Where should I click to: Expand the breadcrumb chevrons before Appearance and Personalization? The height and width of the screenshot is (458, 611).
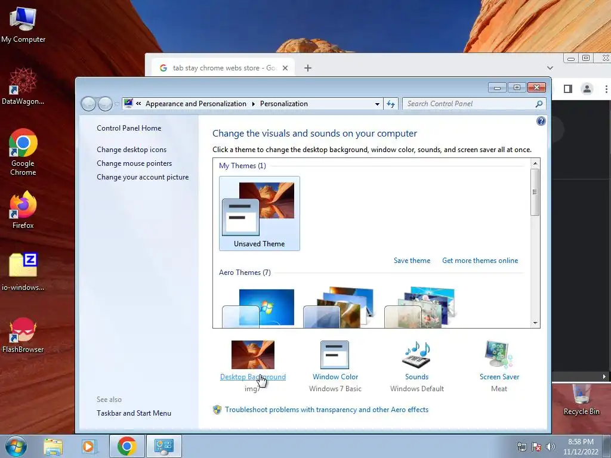tap(138, 104)
